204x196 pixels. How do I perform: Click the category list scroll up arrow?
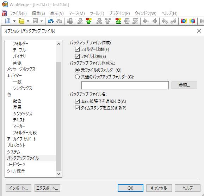(x=59, y=44)
